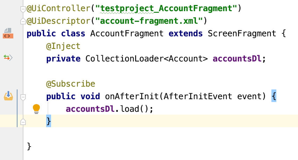Place the cursor on the @Inject annotation
Image resolution: width=298 pixels, height=160 pixels.
point(63,46)
